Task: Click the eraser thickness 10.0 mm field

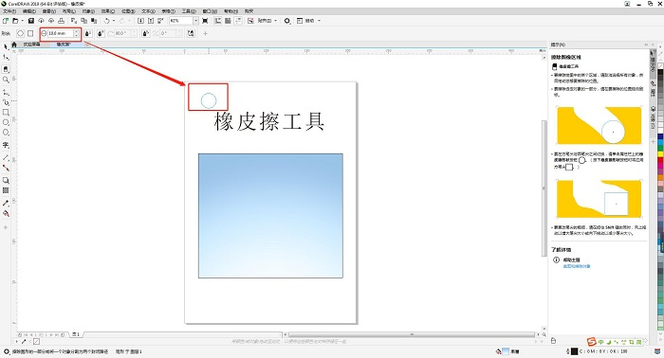Action: coord(60,33)
